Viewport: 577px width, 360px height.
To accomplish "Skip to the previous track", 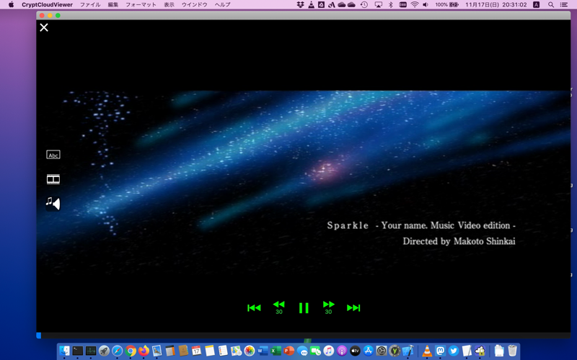I will coord(254,308).
